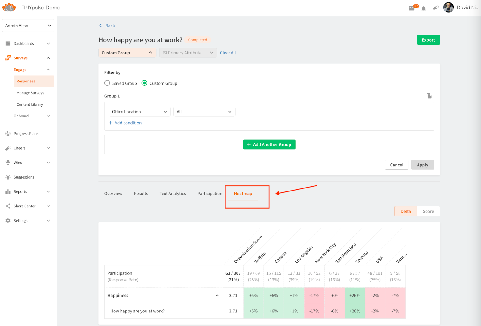This screenshot has height=326, width=481.
Task: Click the Reports bar chart icon
Action: [x=8, y=191]
